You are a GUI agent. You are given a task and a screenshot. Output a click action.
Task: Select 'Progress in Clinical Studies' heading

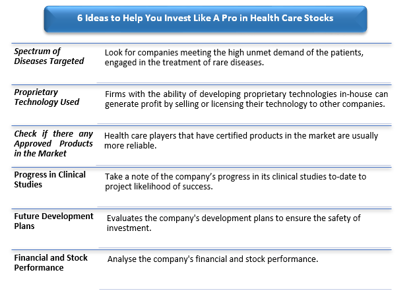[x=49, y=179]
